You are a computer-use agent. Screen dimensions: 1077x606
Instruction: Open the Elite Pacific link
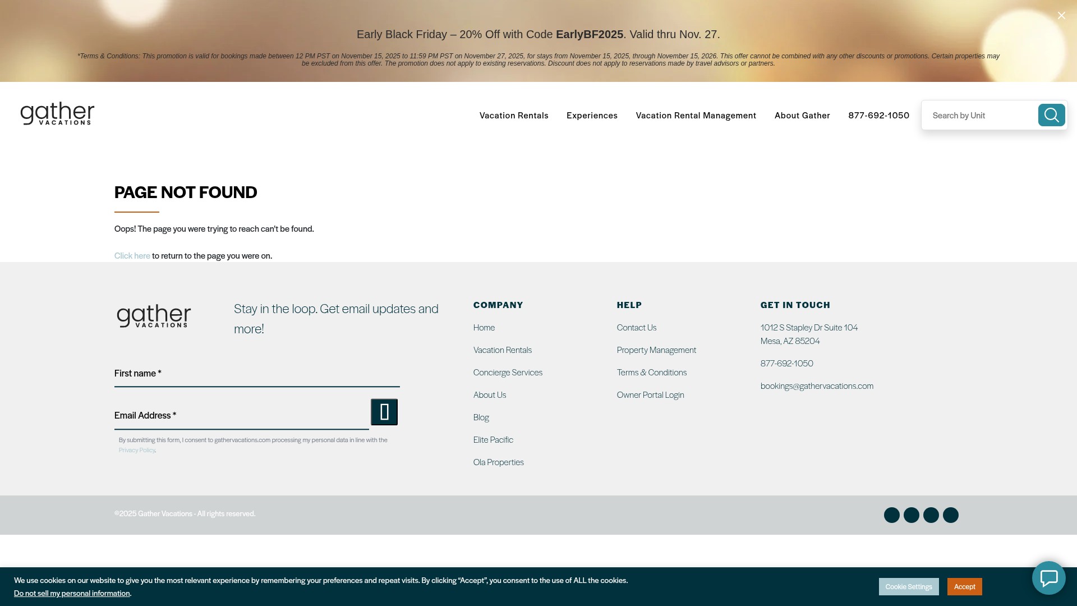(x=493, y=439)
